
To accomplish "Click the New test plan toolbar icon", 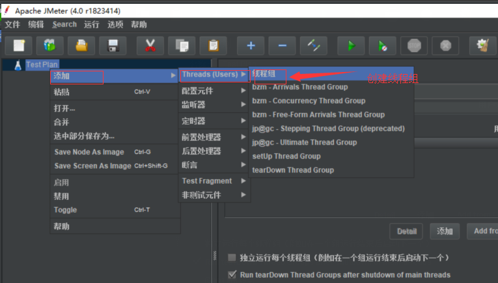I will [19, 45].
